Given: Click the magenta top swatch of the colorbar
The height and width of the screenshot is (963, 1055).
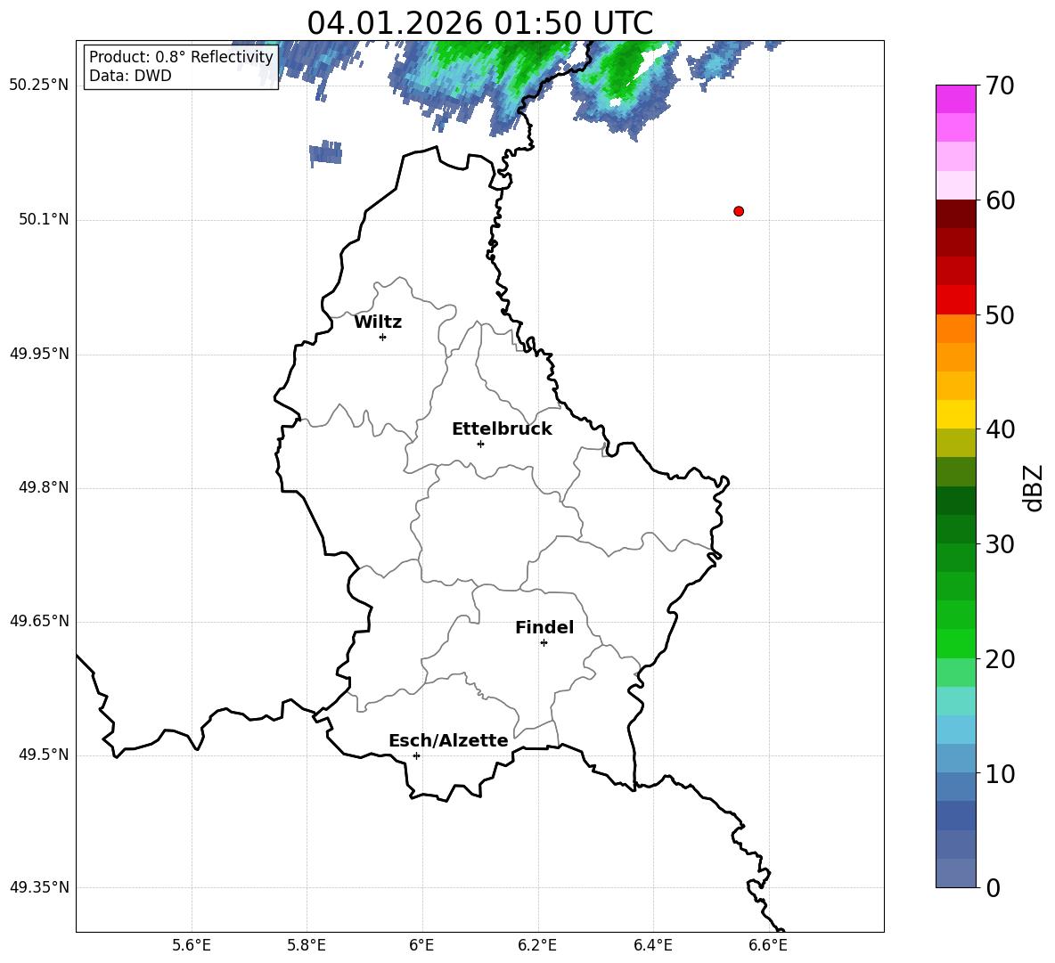Looking at the screenshot, I should (956, 100).
